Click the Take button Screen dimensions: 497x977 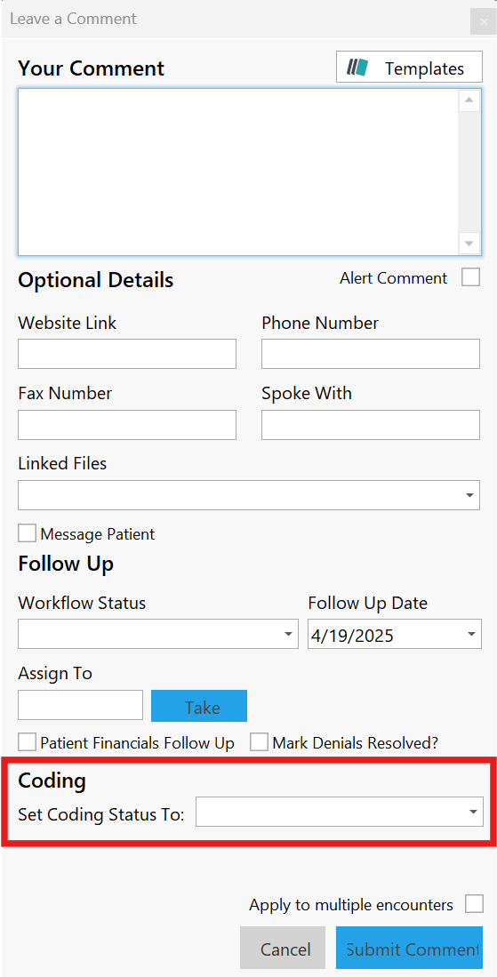[199, 706]
